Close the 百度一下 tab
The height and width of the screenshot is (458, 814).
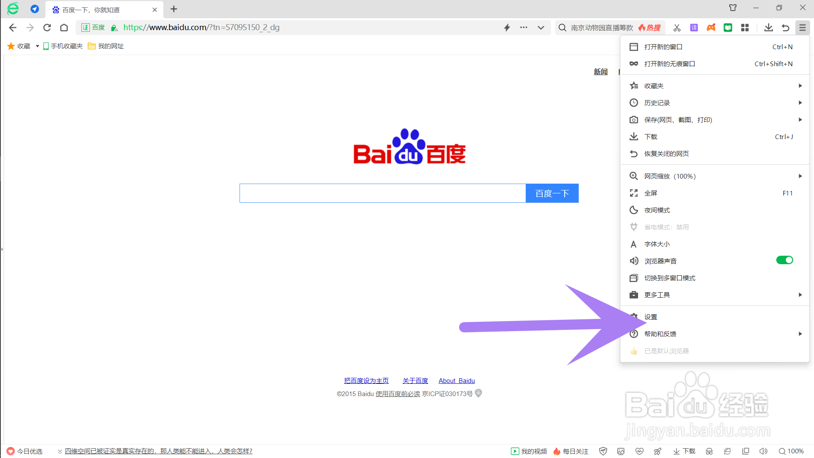[x=155, y=10]
